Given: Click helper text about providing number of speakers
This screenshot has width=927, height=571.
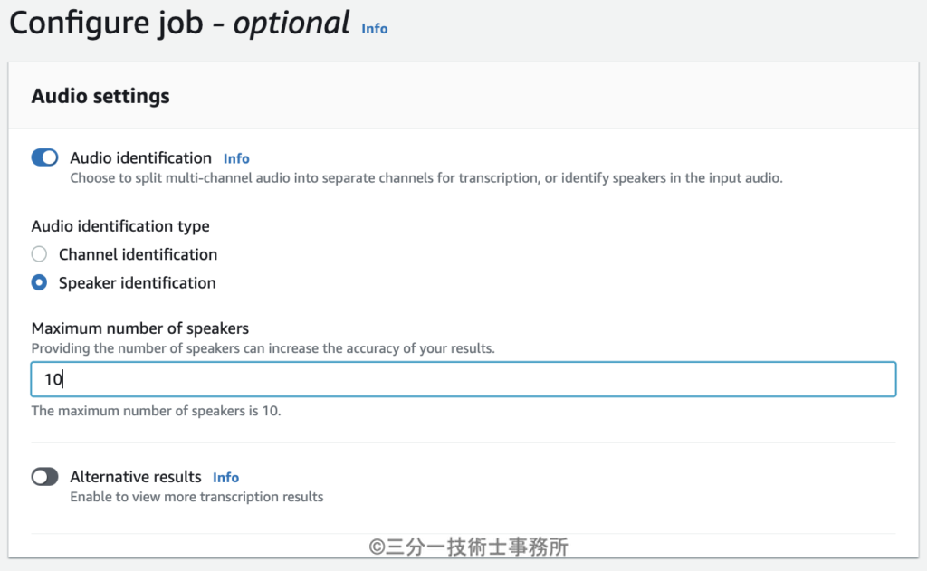Looking at the screenshot, I should pos(263,348).
